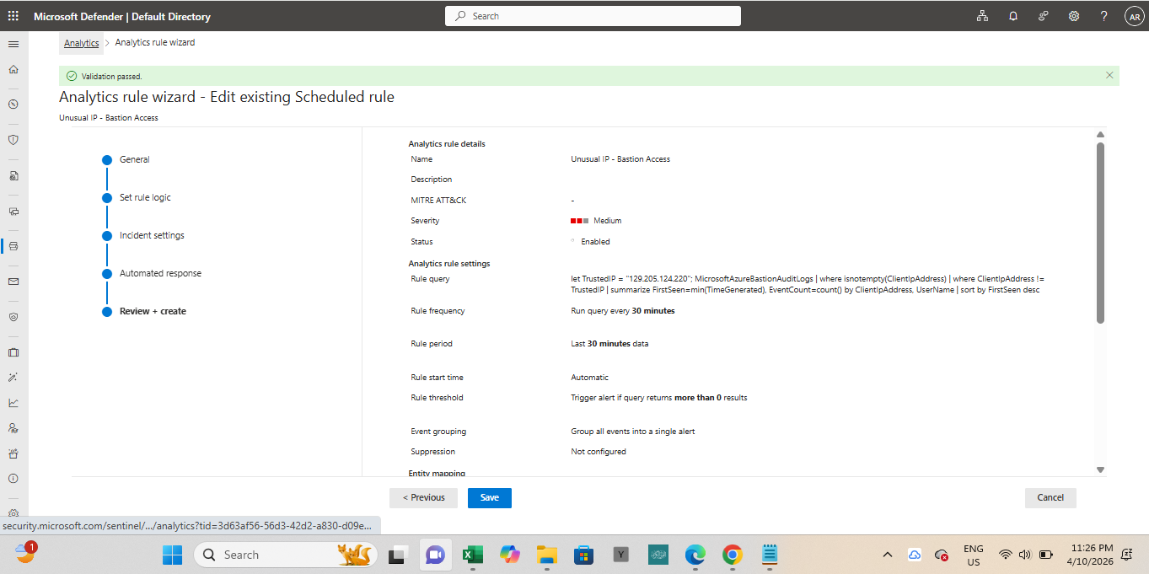
Task: Click the Rule start time value 'Automatic'
Action: coord(589,378)
